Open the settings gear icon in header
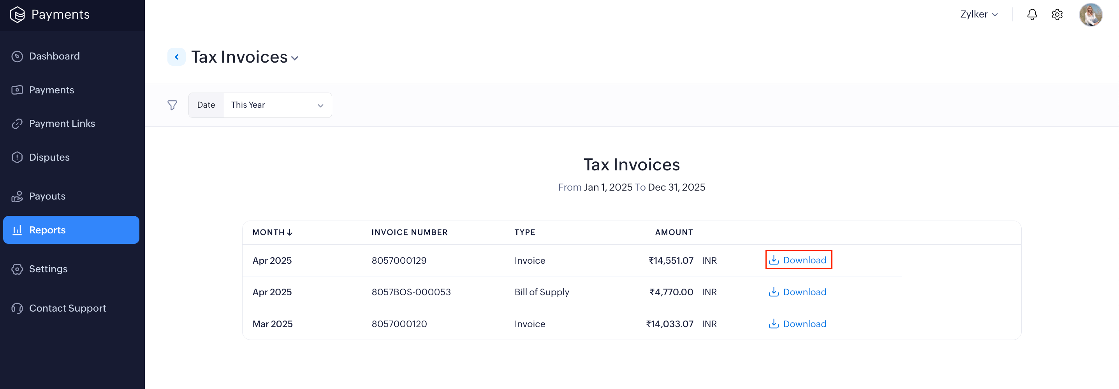The height and width of the screenshot is (389, 1119). tap(1057, 14)
